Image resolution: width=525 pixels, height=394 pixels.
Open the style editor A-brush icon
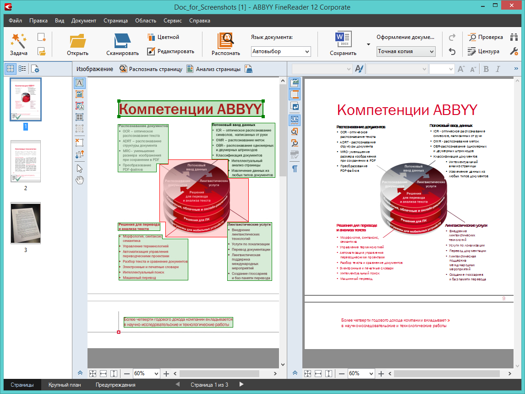359,69
